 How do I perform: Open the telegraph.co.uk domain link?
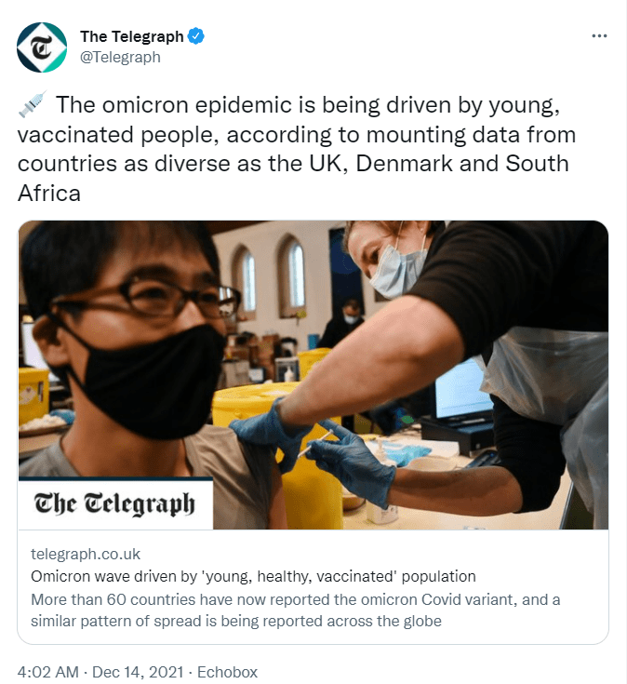tap(86, 554)
